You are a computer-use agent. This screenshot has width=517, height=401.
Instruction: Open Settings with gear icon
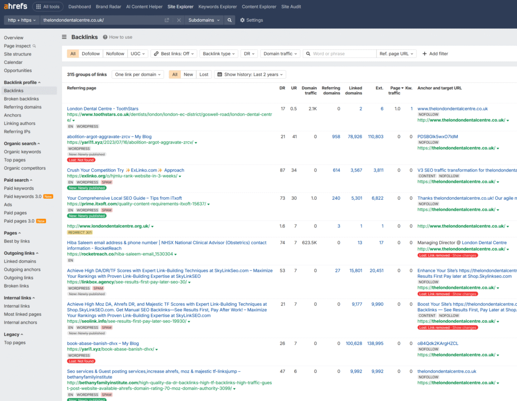(251, 20)
